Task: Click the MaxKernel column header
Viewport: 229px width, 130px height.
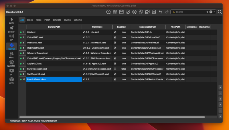Action: [204, 27]
